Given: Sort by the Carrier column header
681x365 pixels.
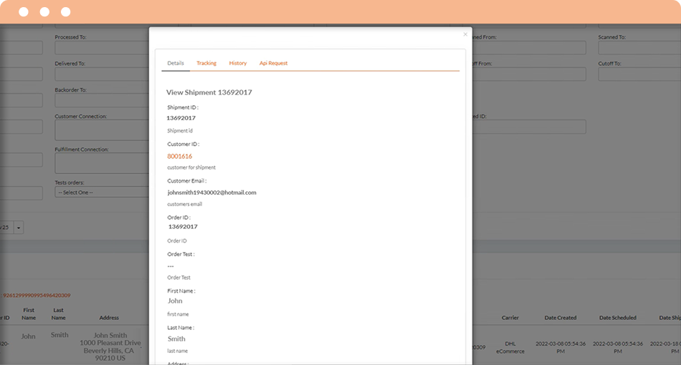Looking at the screenshot, I should [x=510, y=318].
